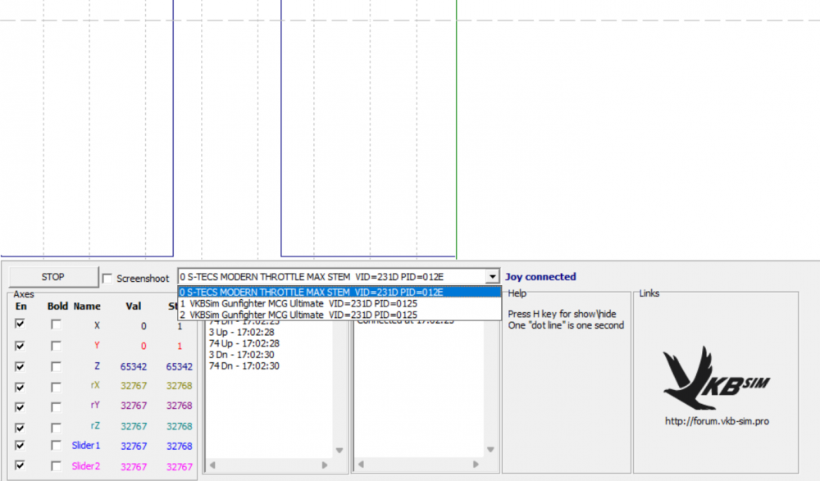Click the Slider1 axis name label

point(85,446)
